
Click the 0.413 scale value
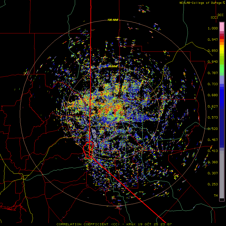(213, 151)
